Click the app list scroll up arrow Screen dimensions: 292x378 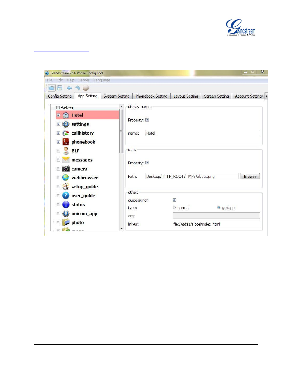click(x=122, y=107)
